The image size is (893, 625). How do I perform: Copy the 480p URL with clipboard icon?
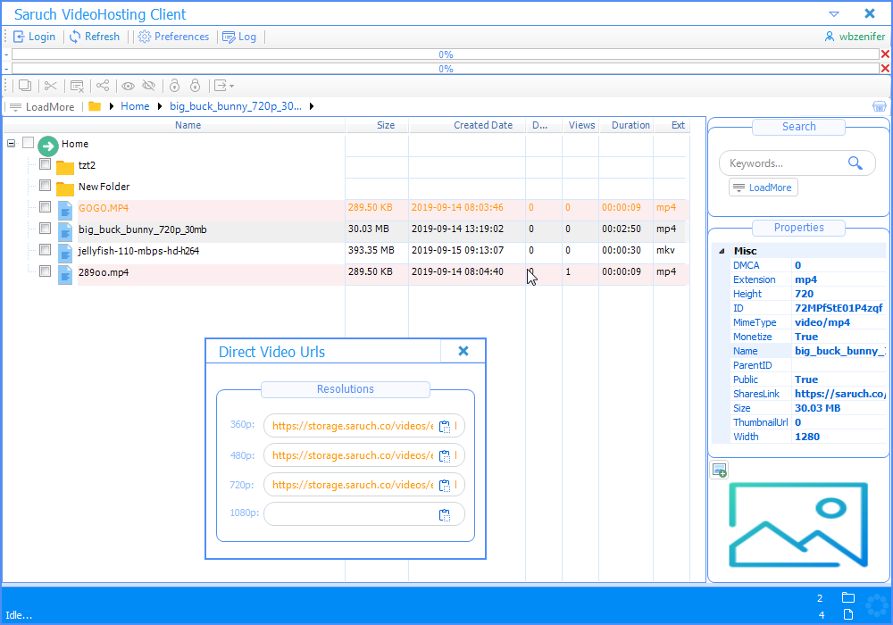point(445,455)
